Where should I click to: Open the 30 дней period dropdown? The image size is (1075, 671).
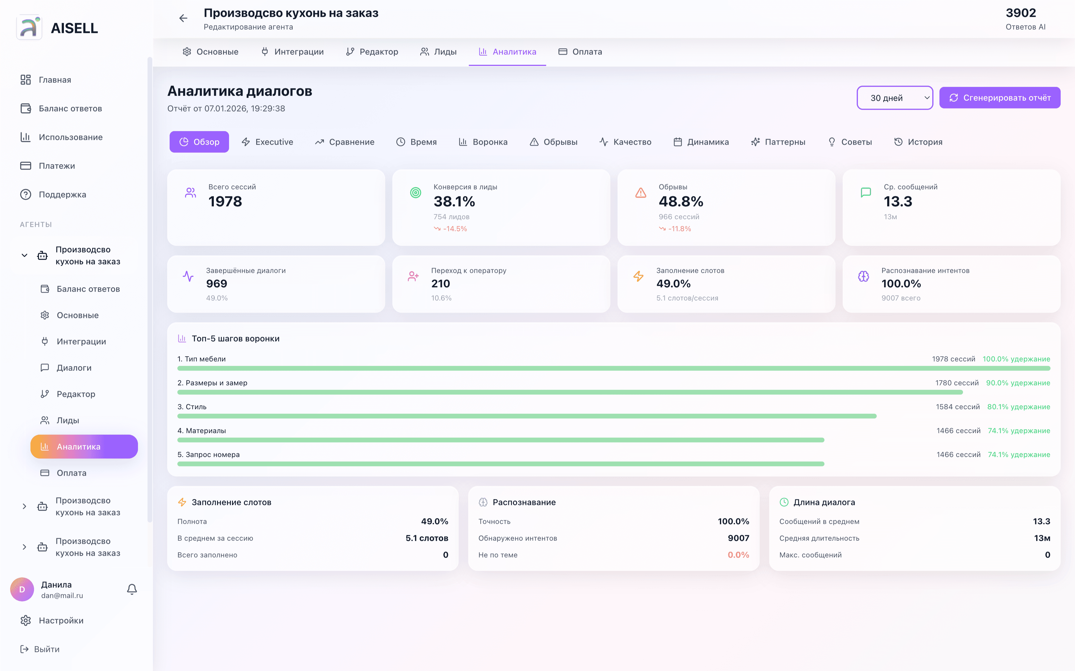click(895, 98)
